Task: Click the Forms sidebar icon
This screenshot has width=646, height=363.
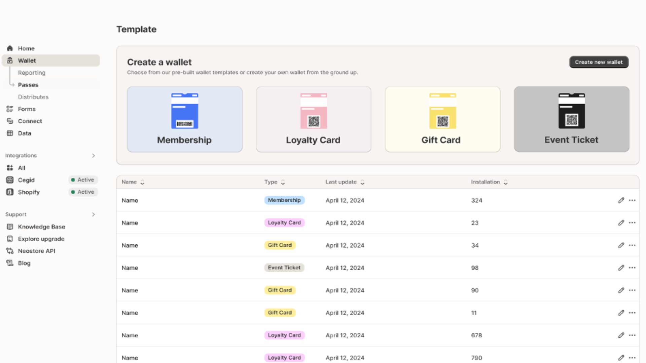Action: pyautogui.click(x=10, y=109)
